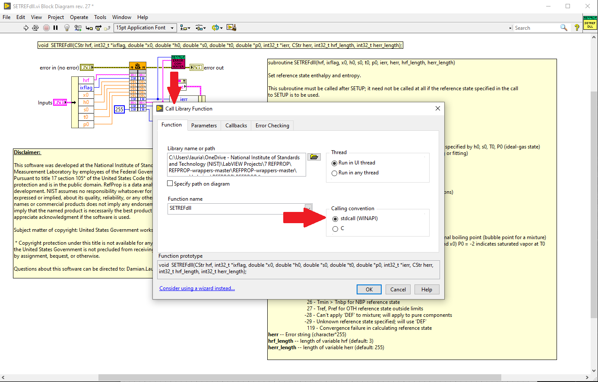The width and height of the screenshot is (598, 382).
Task: Check 'Specify path on diagram'
Action: (170, 183)
